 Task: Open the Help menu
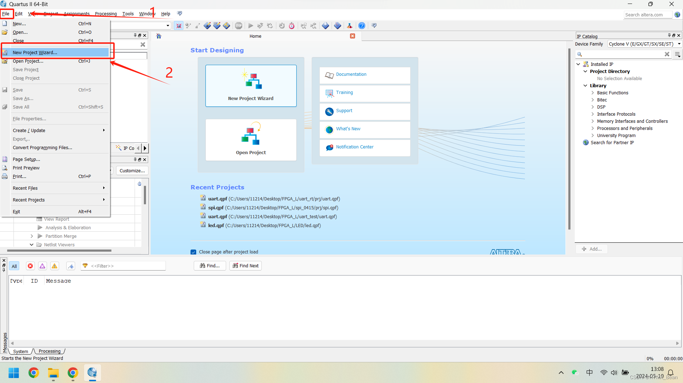point(166,14)
